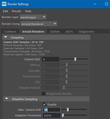
Task: Open the Render Using Arnold Renderer dropdown
Action: [x=39, y=24]
